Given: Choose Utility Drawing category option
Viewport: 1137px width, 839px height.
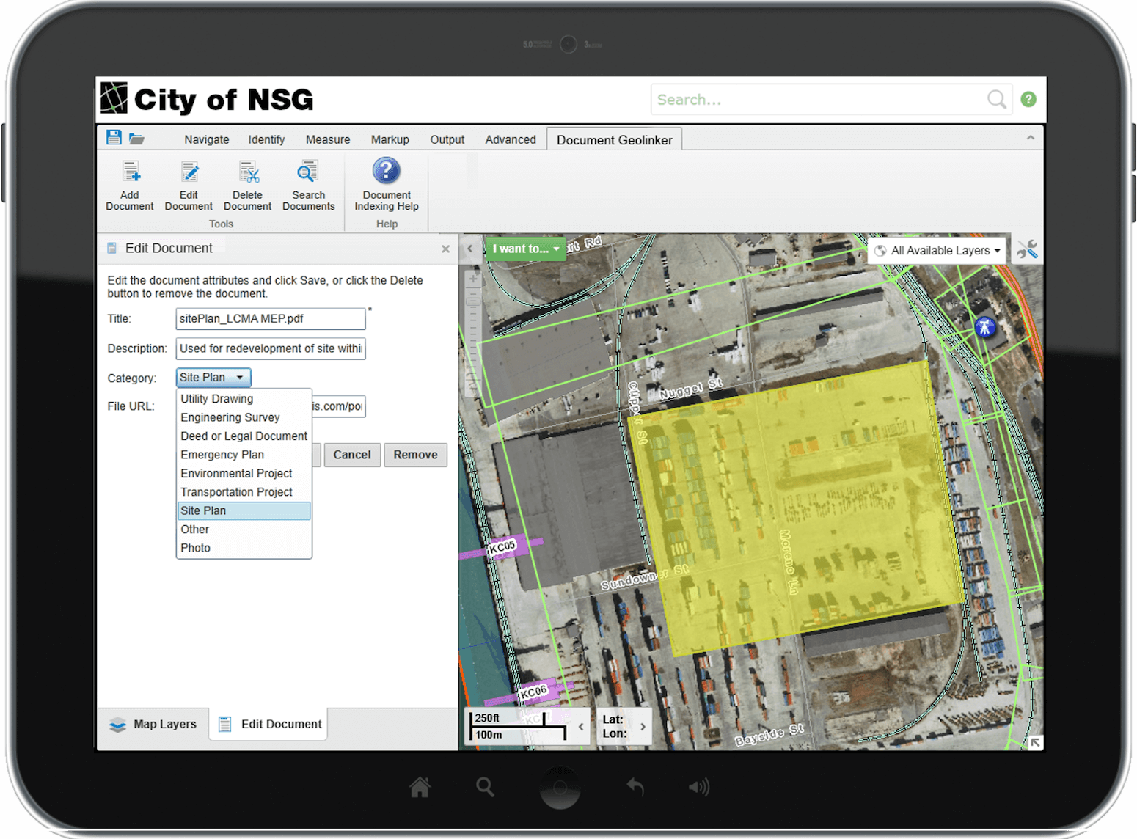Looking at the screenshot, I should tap(244, 399).
